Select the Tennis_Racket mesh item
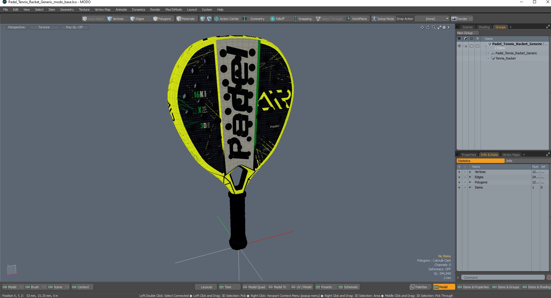This screenshot has width=551, height=298. pos(505,58)
